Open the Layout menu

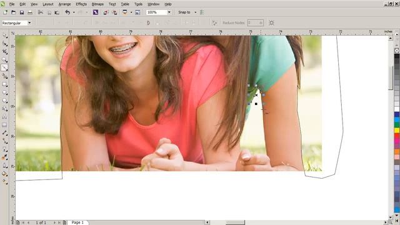coord(47,4)
